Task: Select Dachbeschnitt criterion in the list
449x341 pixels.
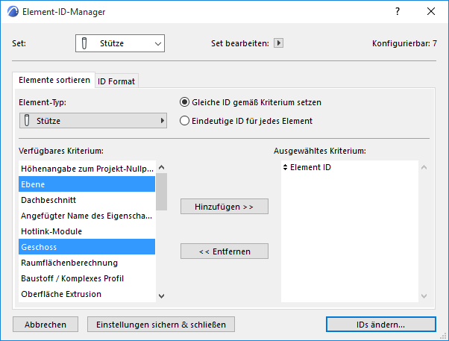Action: 48,200
